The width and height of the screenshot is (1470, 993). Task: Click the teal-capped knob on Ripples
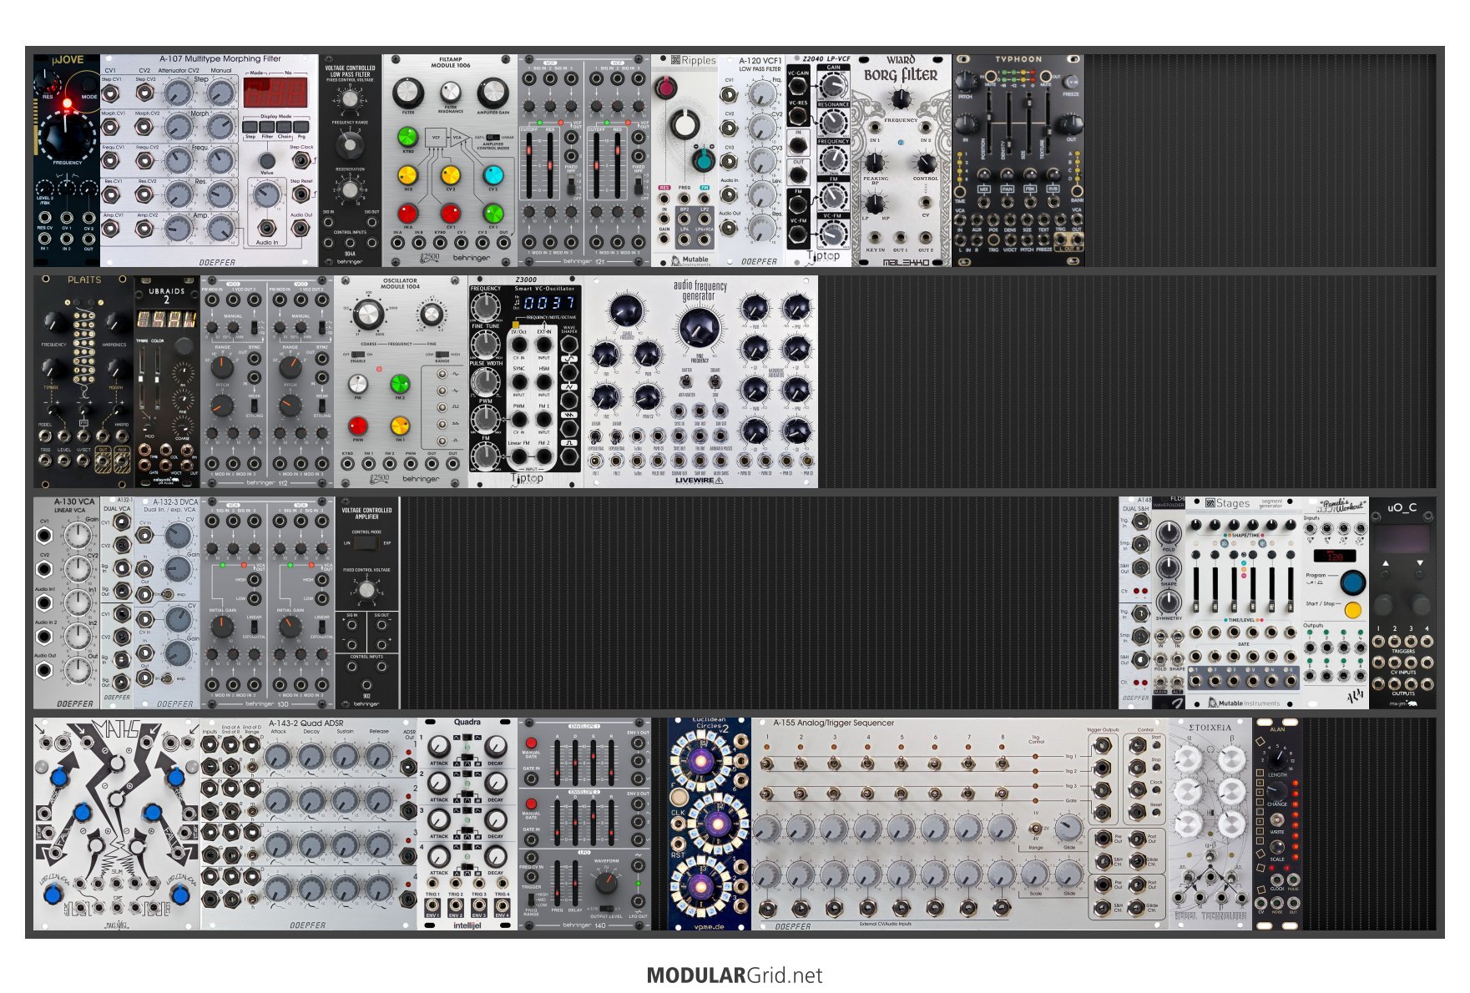pos(704,160)
